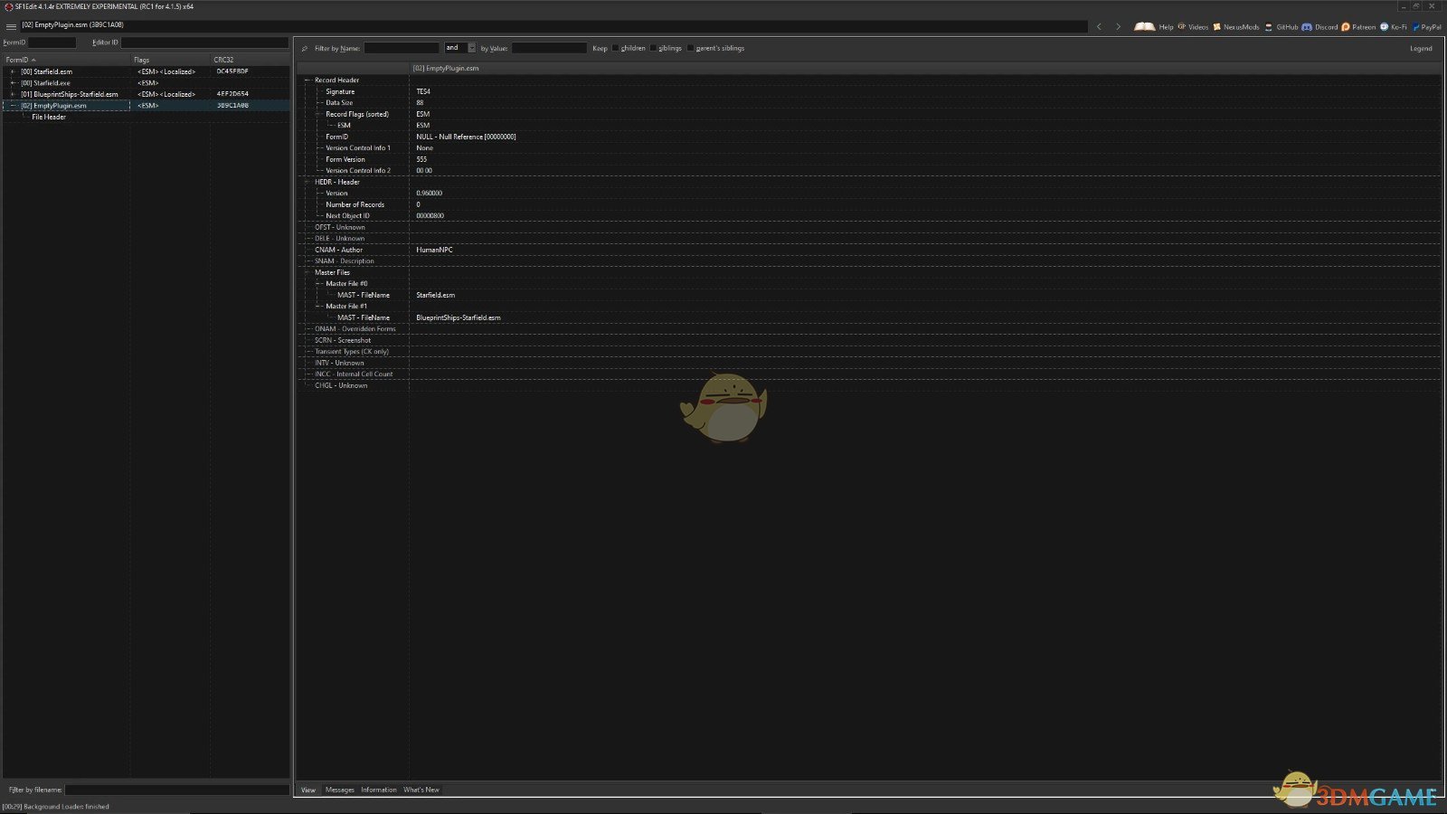Open Help via the book icon
This screenshot has width=1447, height=814.
[1145, 27]
